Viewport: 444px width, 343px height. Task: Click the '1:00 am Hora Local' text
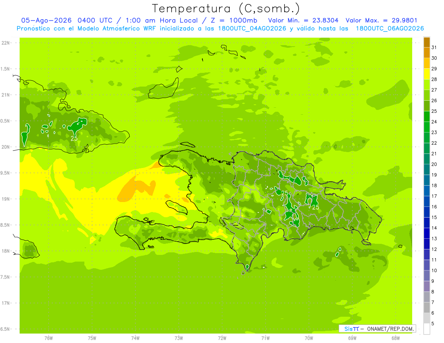coord(162,20)
